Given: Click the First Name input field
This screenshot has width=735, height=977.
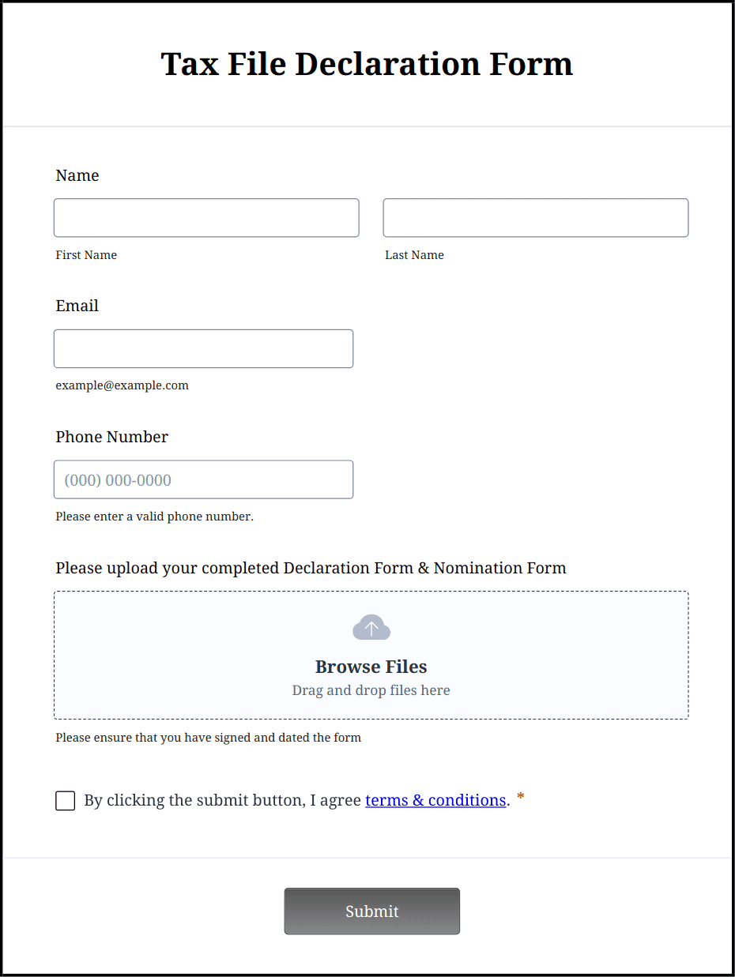Looking at the screenshot, I should 205,217.
